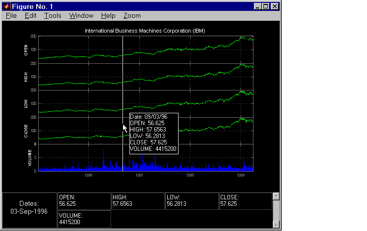This screenshot has width=367, height=231.
Task: Open the Edit menu
Action: (30, 16)
